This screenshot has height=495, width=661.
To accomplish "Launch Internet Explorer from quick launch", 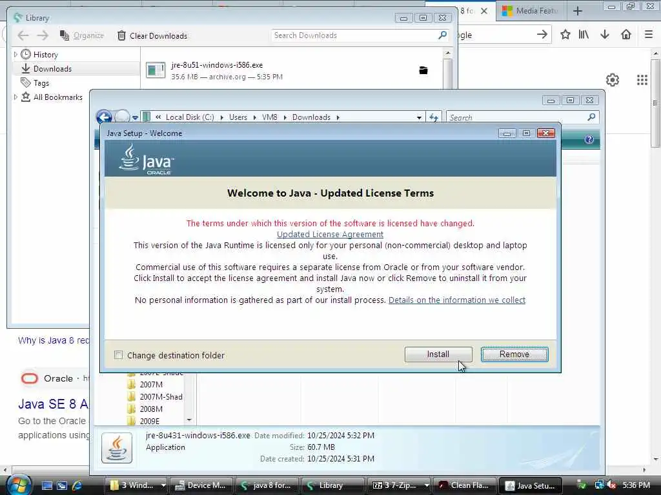I will coord(77,485).
